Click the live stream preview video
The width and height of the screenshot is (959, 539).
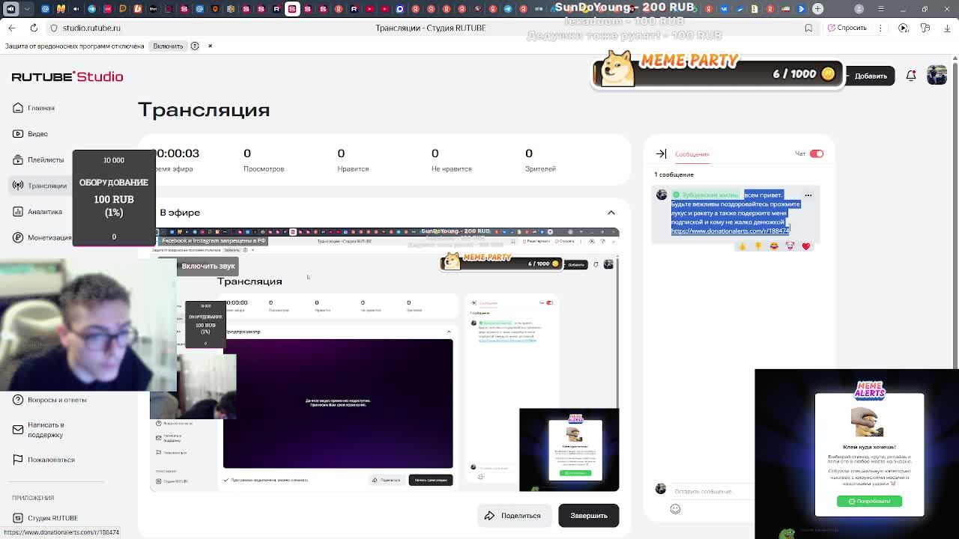click(384, 360)
